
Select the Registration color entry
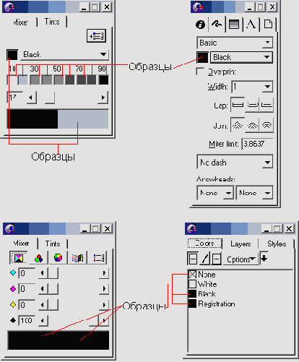tap(212, 303)
